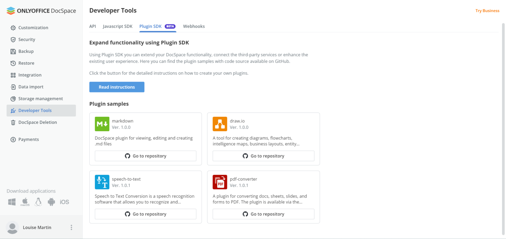The image size is (506, 239).
Task: Select Restore from the sidebar
Action: 26,63
